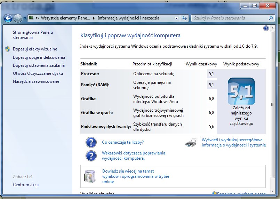Select 'Informacje wydajności i narzędzia' breadcrumb
Image resolution: width=280 pixels, height=199 pixels.
(128, 18)
